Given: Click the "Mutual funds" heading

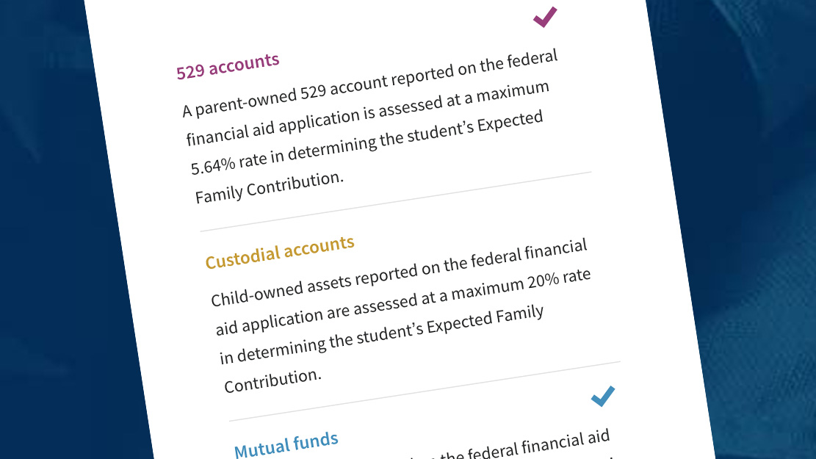Looking at the screenshot, I should tap(286, 444).
